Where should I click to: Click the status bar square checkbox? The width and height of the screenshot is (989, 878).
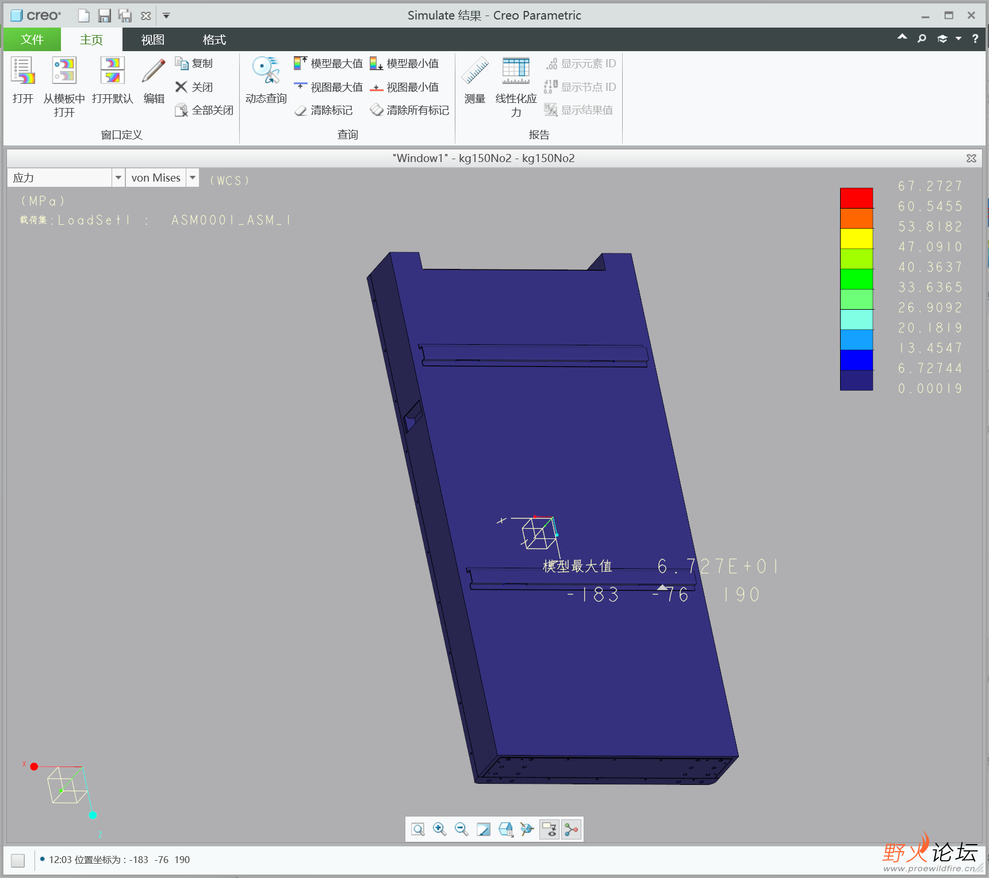tap(18, 860)
